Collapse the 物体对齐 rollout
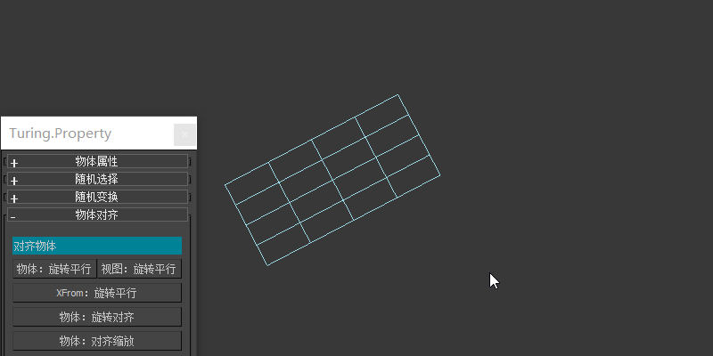The width and height of the screenshot is (713, 356). pos(97,214)
